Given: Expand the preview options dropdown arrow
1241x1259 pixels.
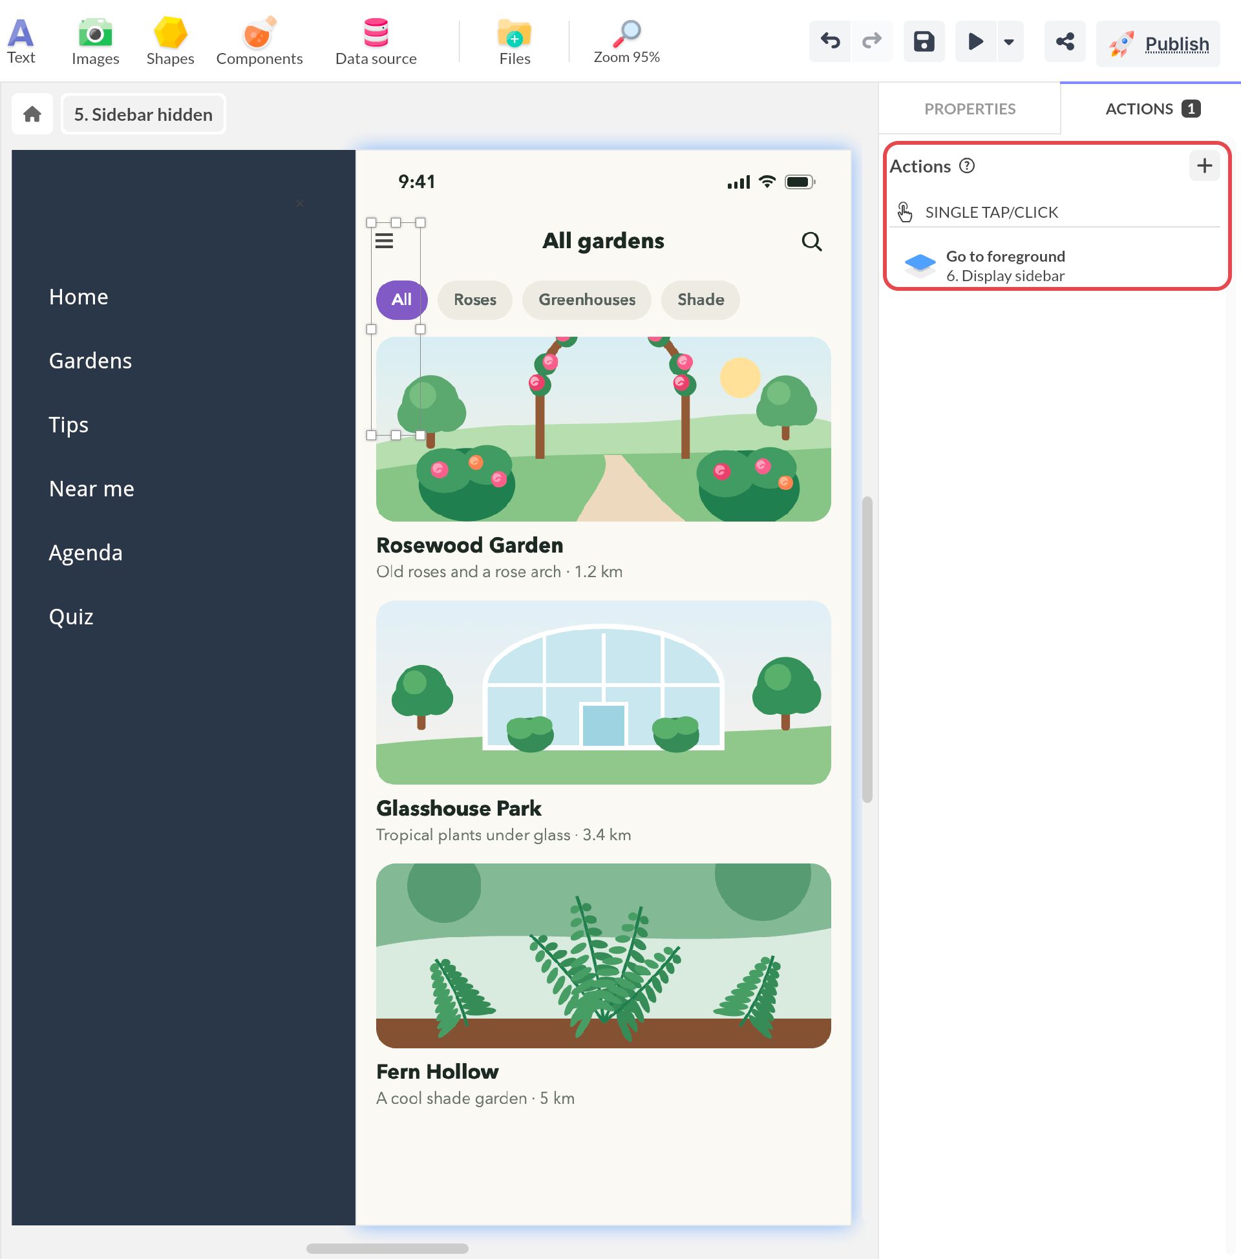Looking at the screenshot, I should click(x=1009, y=42).
